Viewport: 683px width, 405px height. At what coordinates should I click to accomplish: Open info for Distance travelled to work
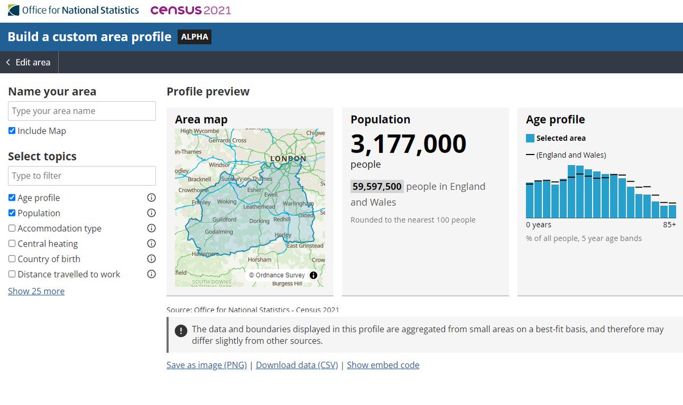(x=151, y=274)
